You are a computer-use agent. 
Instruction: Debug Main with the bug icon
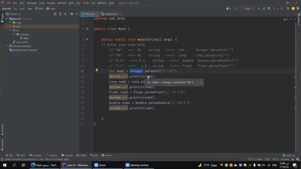pyautogui.click(x=264, y=8)
